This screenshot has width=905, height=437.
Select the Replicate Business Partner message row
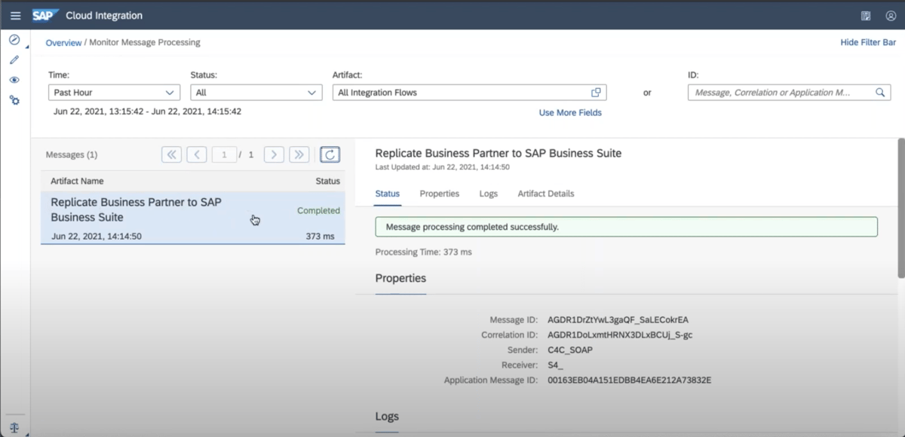tap(193, 218)
